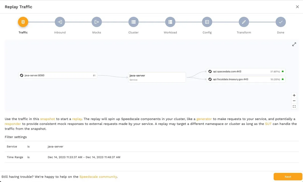Screen dimensions: 303x182
Task: Select the Config step icon
Action: pos(207,22)
